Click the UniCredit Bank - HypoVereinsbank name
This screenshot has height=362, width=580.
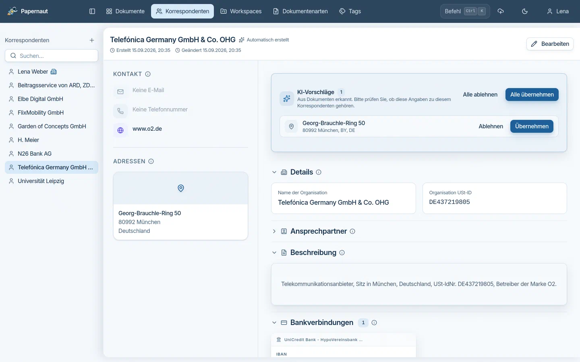(x=323, y=340)
